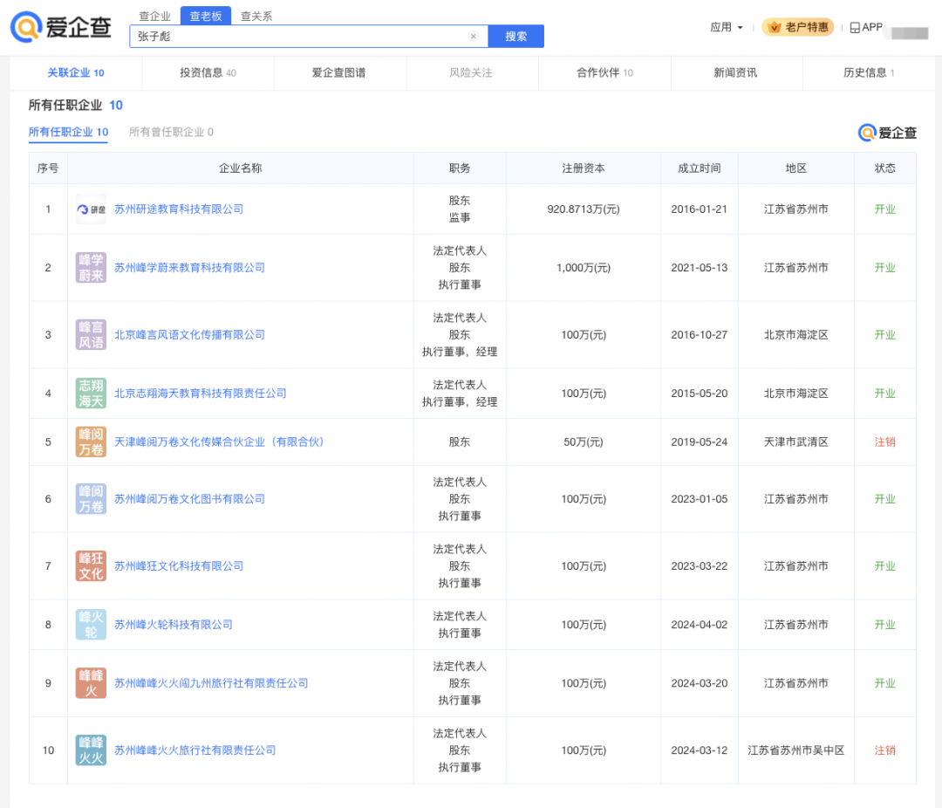942x808 pixels.
Task: Select the 所有曾任职企业 sub-tab
Action: [x=171, y=133]
